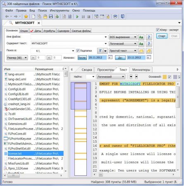The image size is (184, 186).
Task: Close the MYTHICSOFT search tab
Action: [x=39, y=23]
